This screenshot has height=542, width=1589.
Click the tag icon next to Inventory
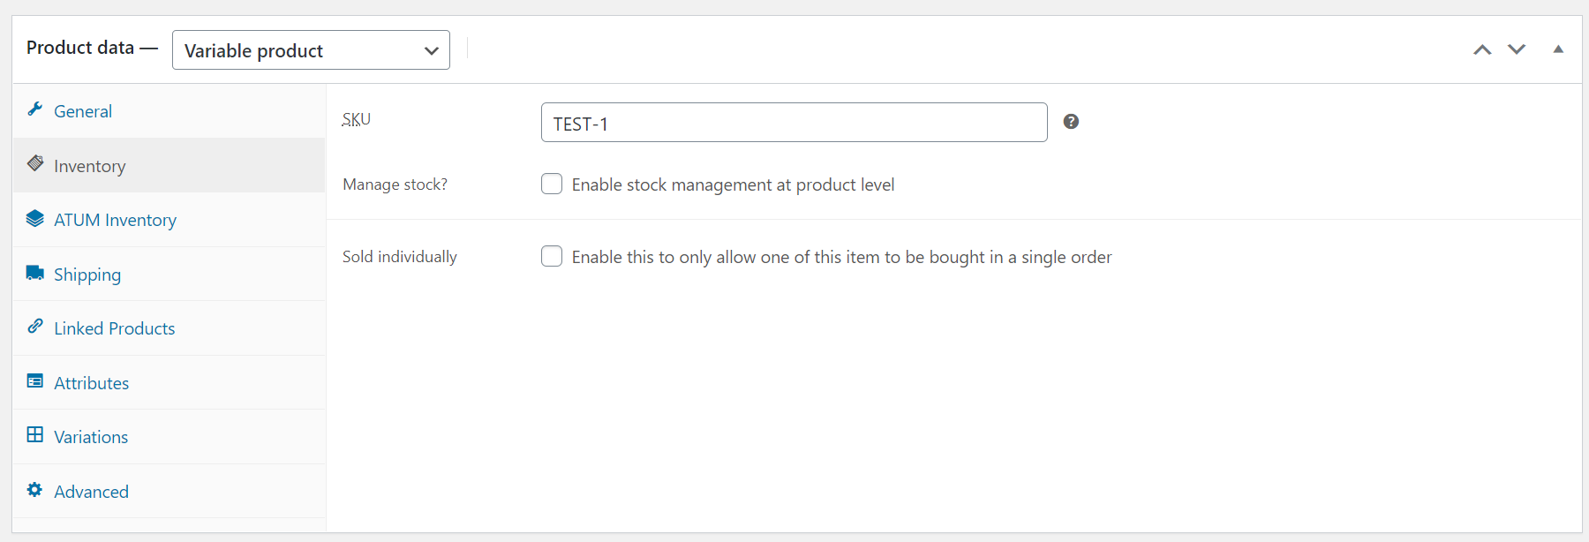(35, 164)
